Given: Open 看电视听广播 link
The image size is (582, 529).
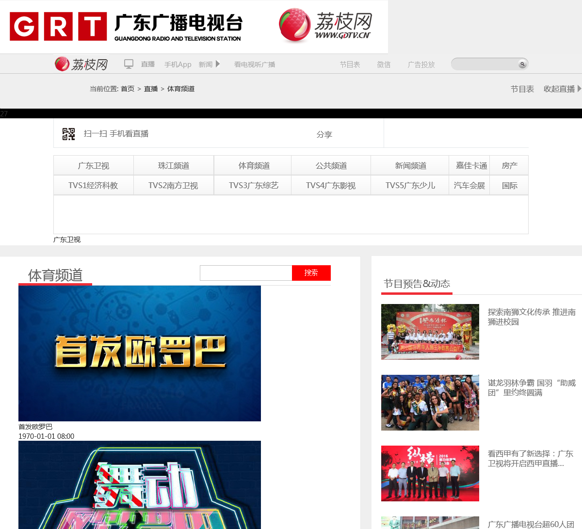Looking at the screenshot, I should point(255,64).
